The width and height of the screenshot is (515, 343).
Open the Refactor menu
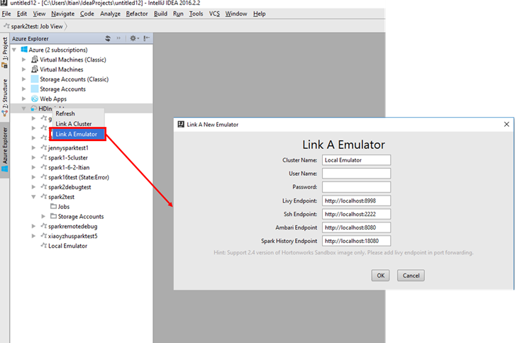pos(137,13)
